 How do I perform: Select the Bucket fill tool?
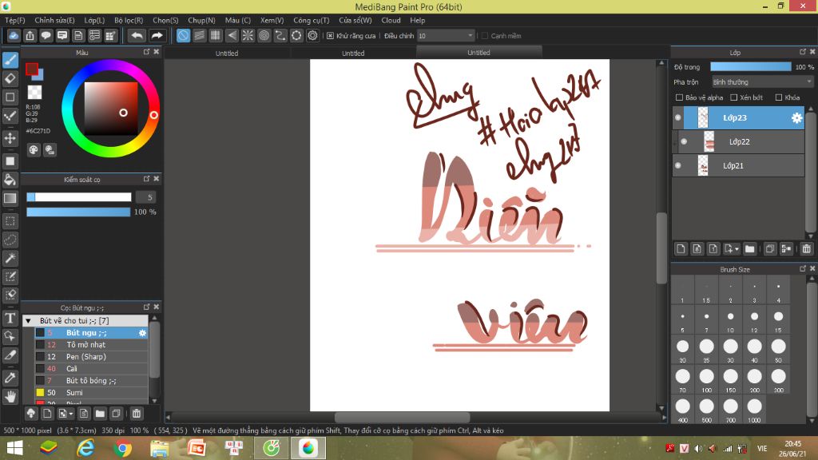10,180
